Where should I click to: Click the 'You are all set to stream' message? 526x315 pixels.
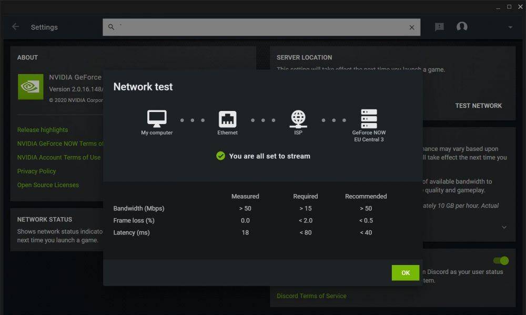[269, 156]
